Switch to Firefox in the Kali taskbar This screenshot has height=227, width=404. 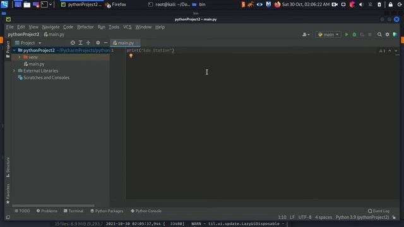coord(116,4)
